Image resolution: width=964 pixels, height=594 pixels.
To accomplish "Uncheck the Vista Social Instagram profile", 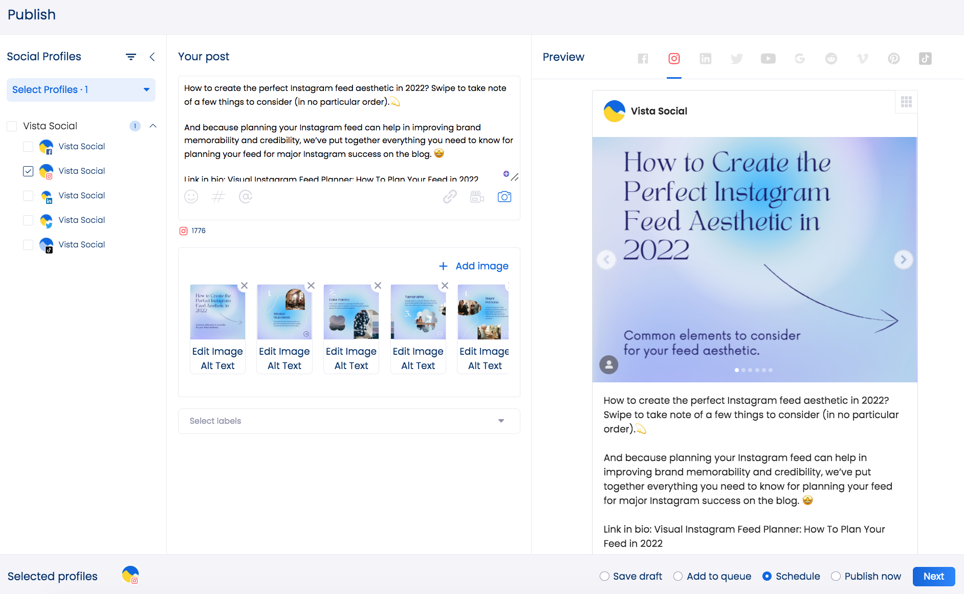I will [28, 171].
